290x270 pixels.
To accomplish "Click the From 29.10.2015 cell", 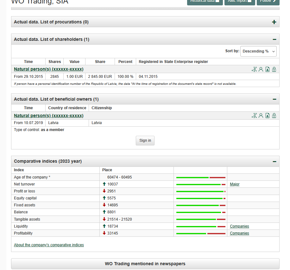I will (x=28, y=77).
